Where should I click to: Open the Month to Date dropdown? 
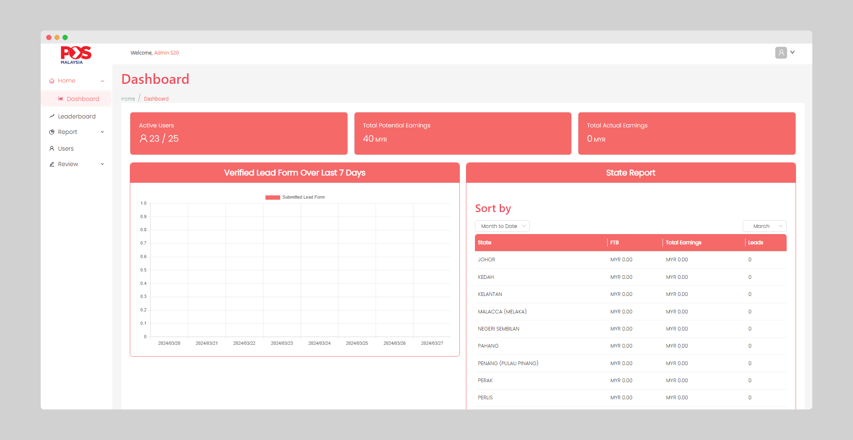pos(501,226)
